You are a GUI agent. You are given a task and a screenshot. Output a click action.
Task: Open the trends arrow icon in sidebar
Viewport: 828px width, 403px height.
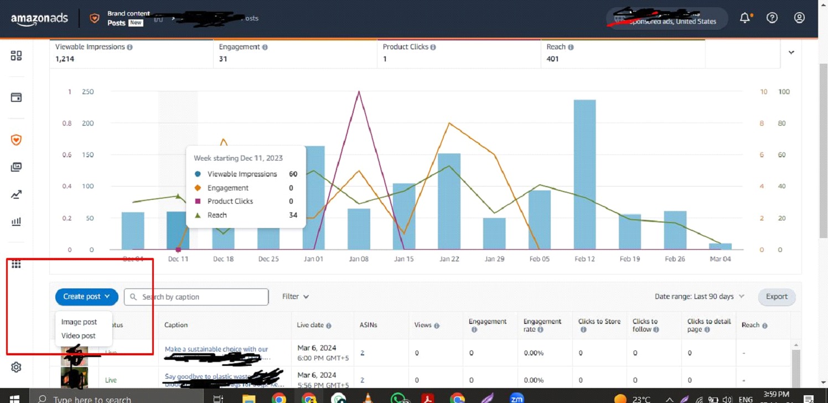point(15,194)
